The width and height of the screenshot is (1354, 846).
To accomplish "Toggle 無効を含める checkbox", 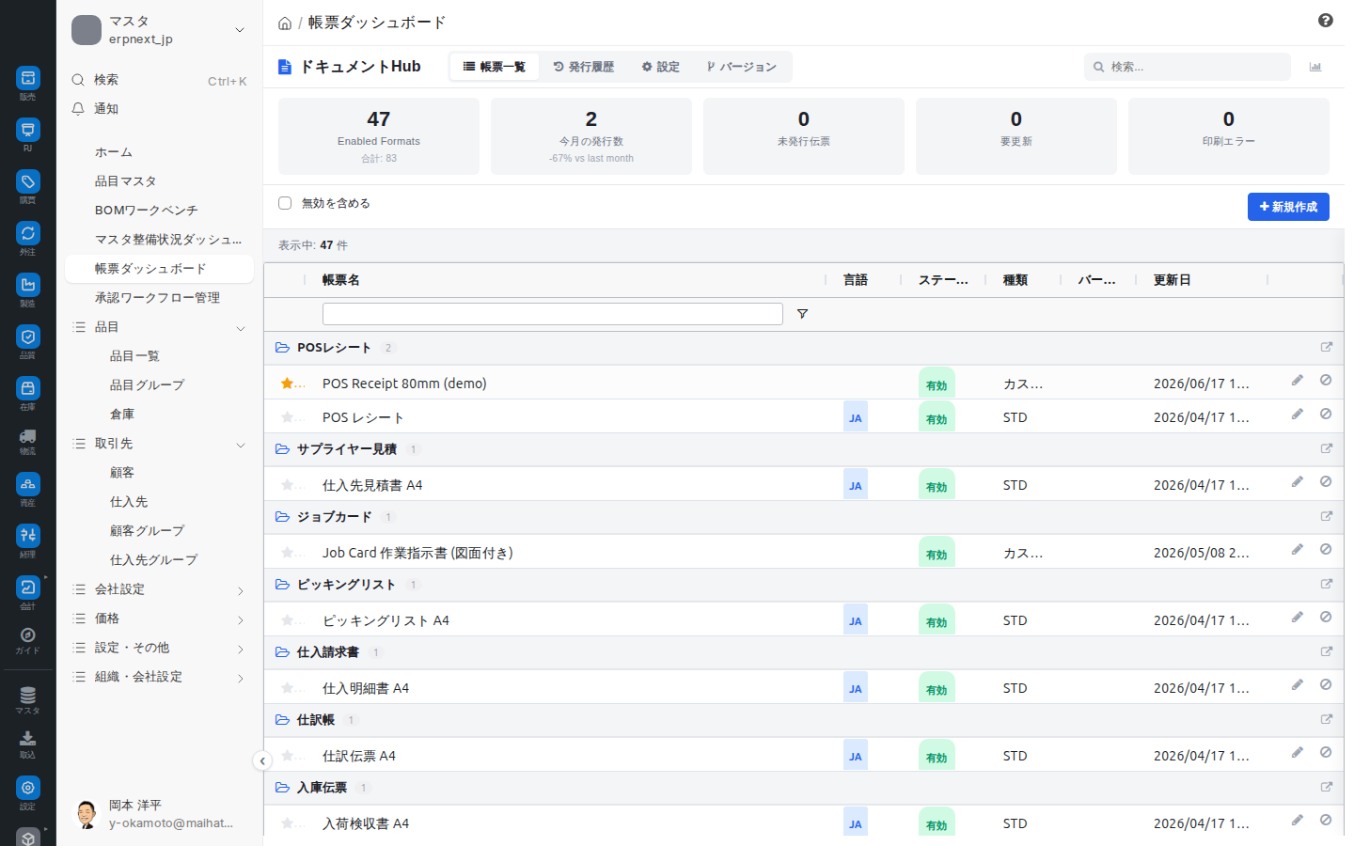I will (285, 203).
